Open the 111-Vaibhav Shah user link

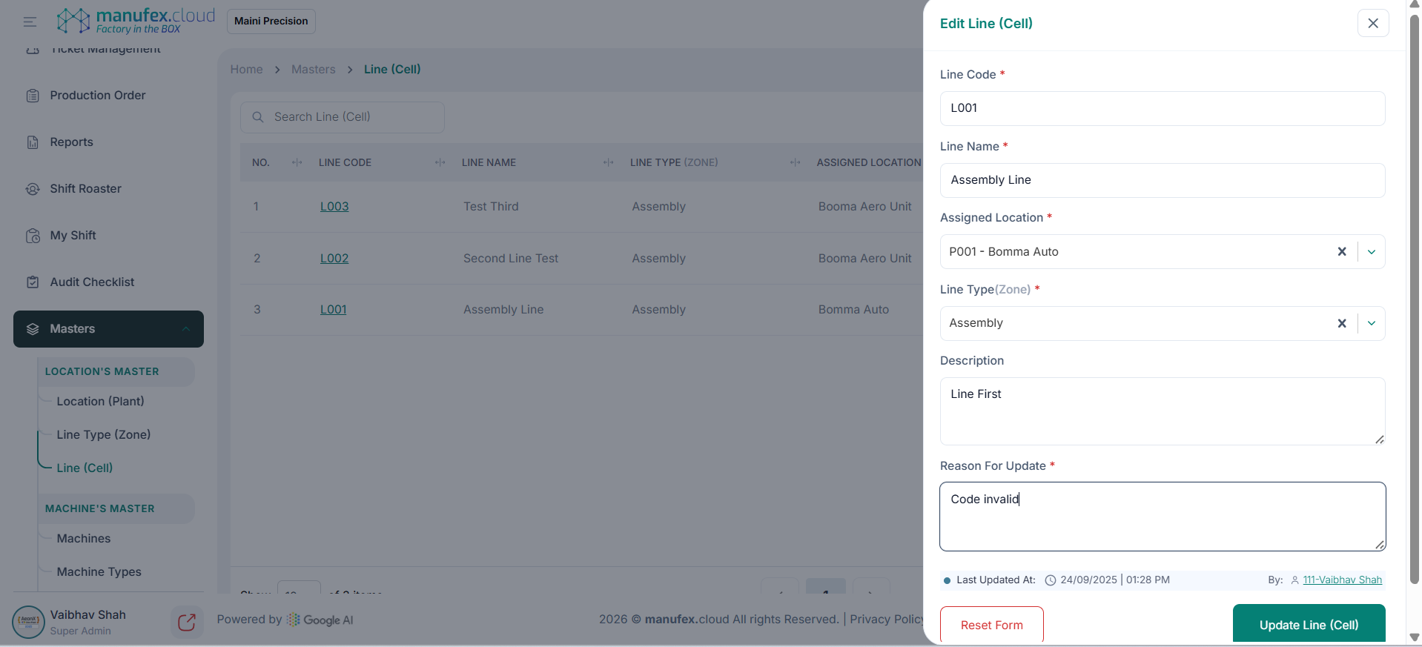[1342, 580]
